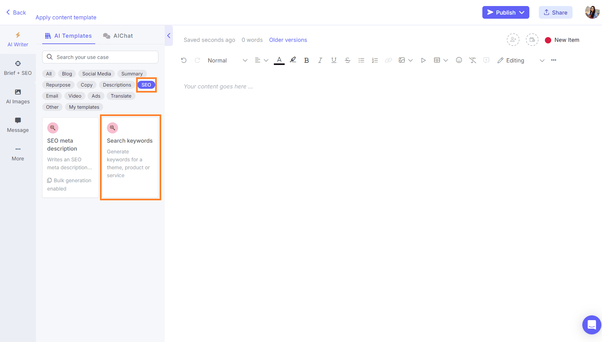Click the Search your use case field
The width and height of the screenshot is (602, 342).
point(100,57)
